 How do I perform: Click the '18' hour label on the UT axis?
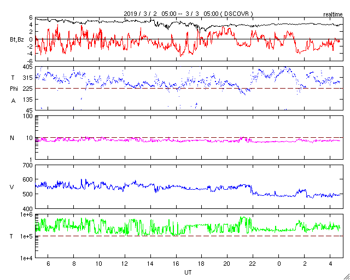pyautogui.click(x=202, y=264)
